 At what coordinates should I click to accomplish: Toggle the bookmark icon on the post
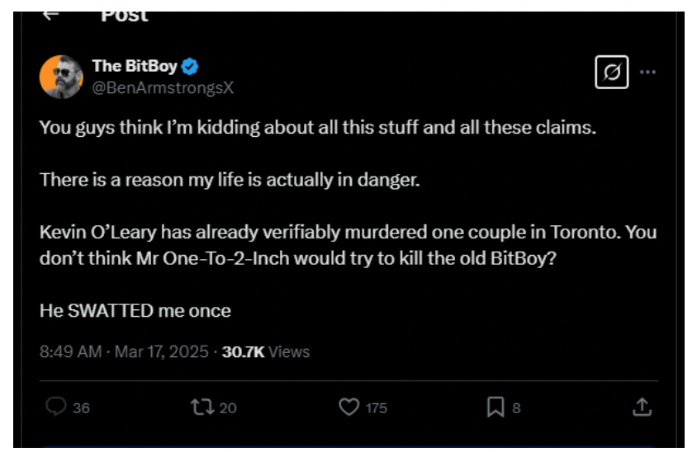pyautogui.click(x=495, y=407)
